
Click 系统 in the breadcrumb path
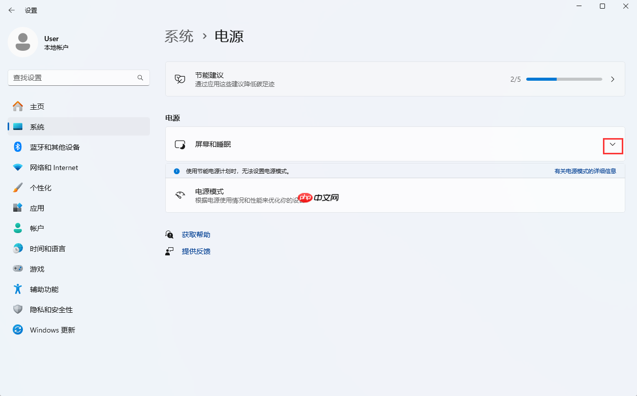[x=178, y=36]
